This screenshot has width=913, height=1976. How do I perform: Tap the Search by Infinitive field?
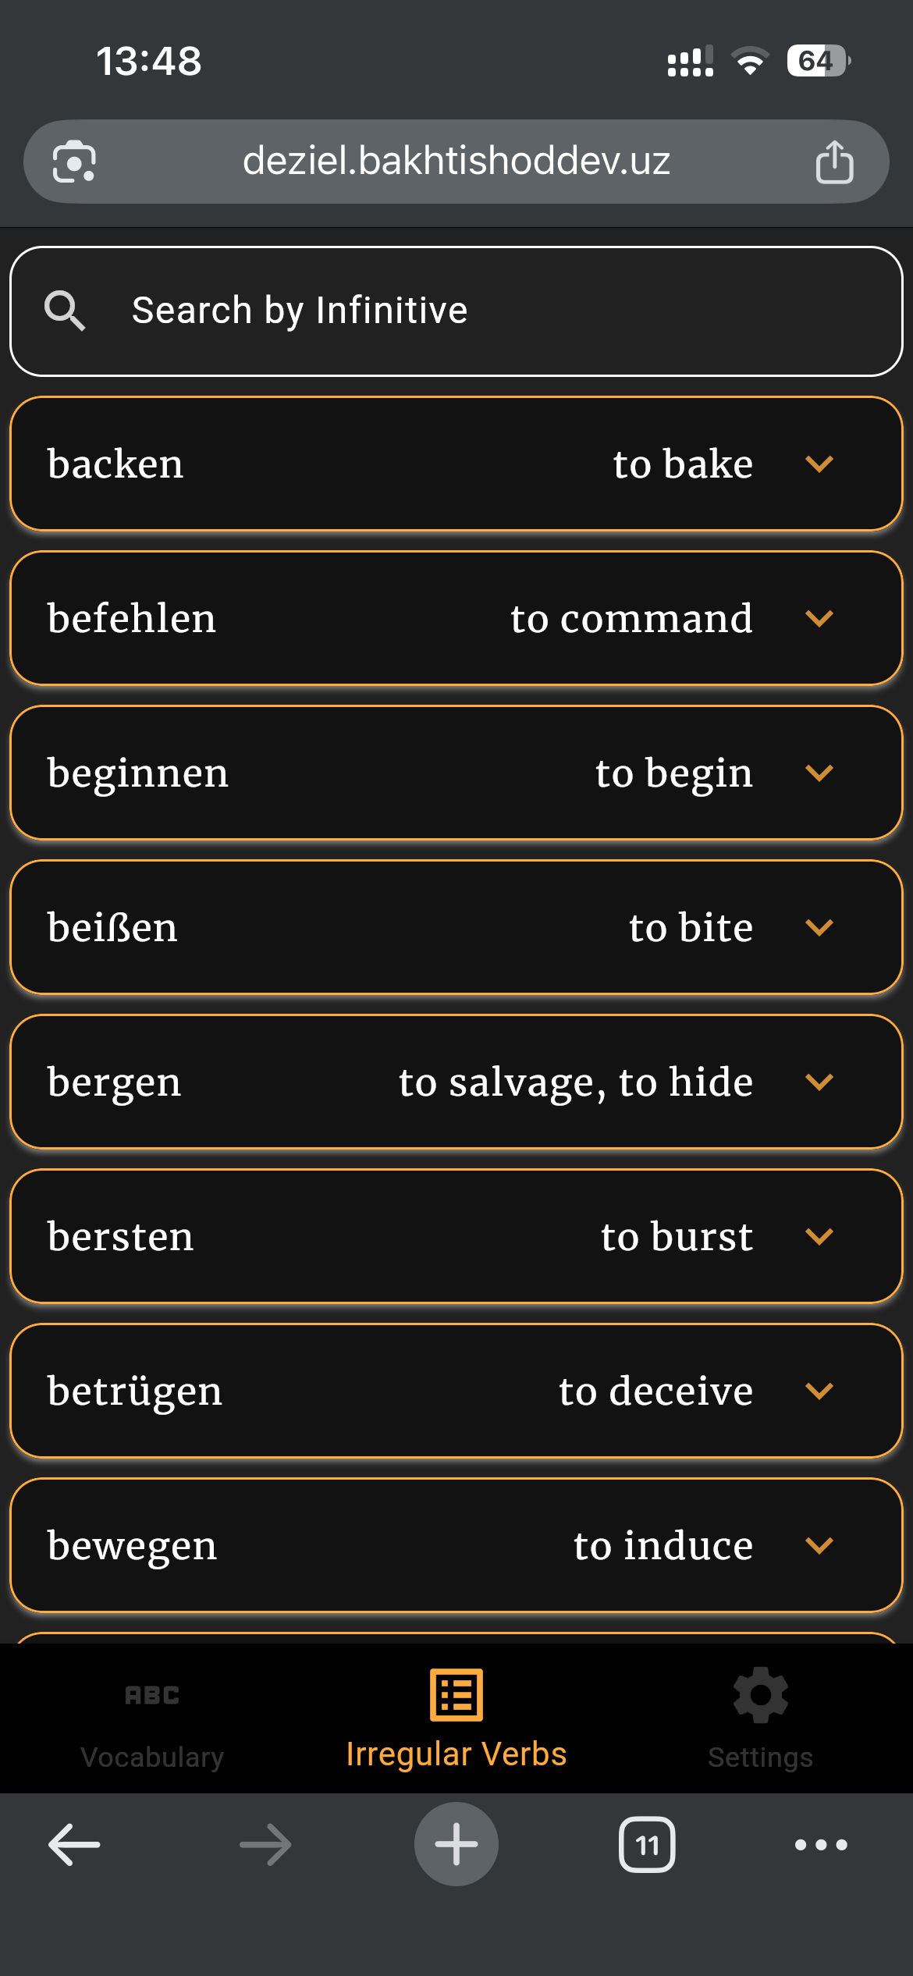coord(351,310)
